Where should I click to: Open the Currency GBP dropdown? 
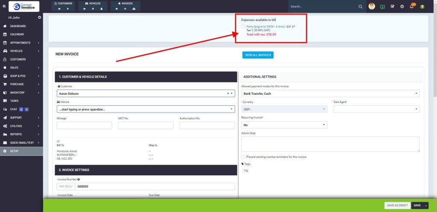coord(284,109)
